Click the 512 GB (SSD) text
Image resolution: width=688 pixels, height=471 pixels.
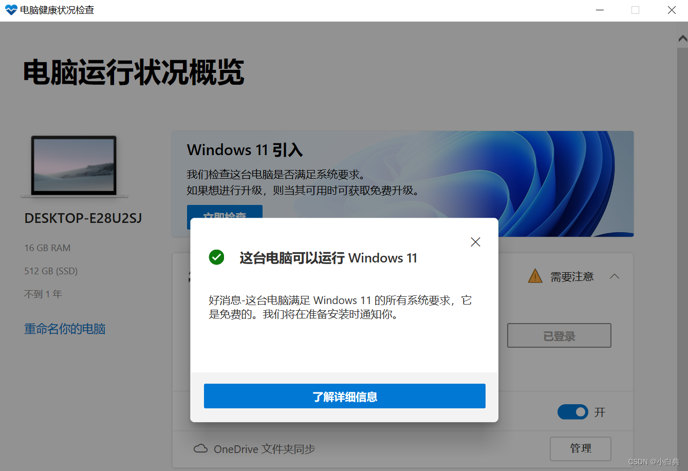(x=51, y=271)
